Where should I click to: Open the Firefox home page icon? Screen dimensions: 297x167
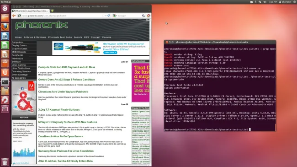point(148,16)
